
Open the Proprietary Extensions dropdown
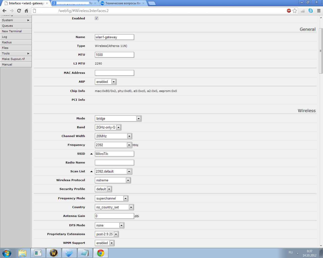[x=106, y=234]
